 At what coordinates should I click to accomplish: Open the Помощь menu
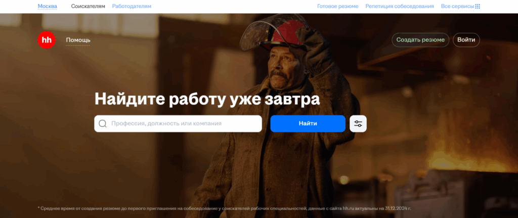[78, 40]
